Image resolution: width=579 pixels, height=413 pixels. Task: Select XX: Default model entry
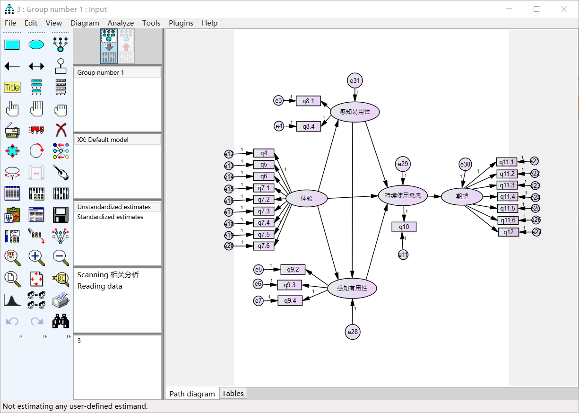117,140
